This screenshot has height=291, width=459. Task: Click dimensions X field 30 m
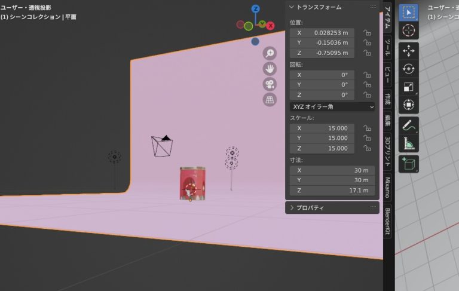click(332, 170)
